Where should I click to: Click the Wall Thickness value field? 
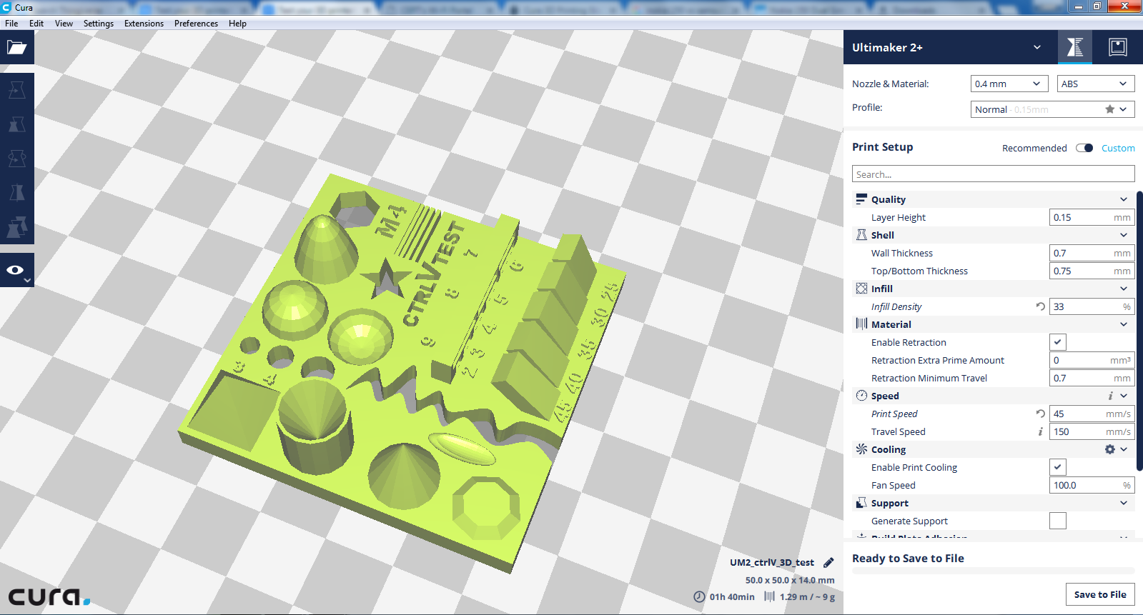click(1092, 253)
